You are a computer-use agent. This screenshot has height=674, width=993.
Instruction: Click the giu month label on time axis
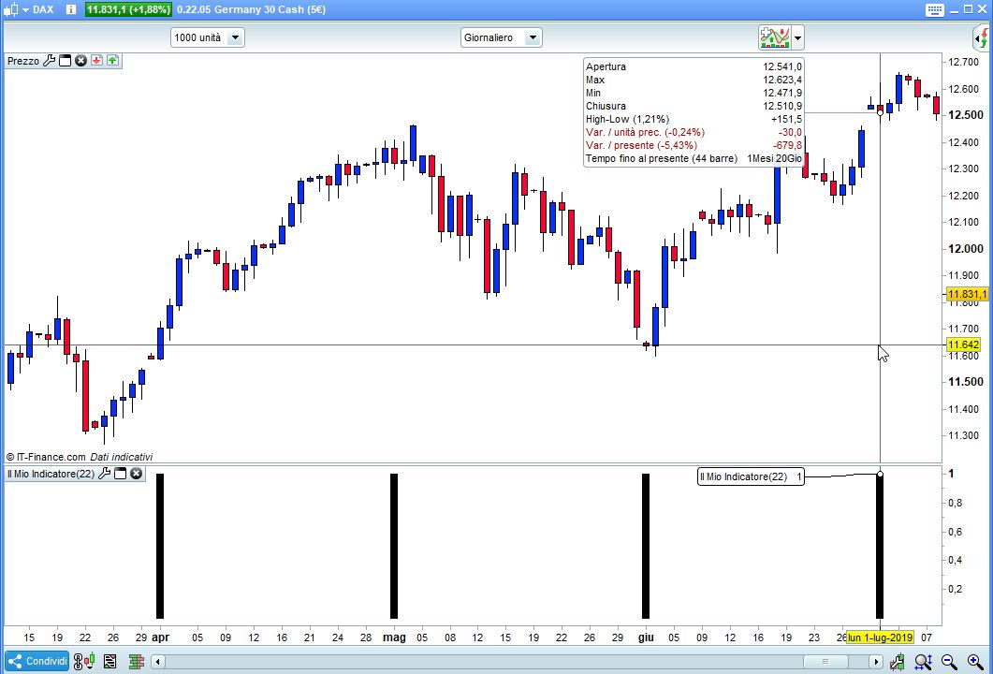coord(646,637)
